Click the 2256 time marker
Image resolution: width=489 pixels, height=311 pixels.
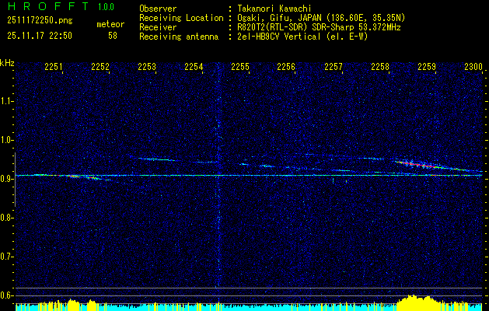click(x=286, y=66)
